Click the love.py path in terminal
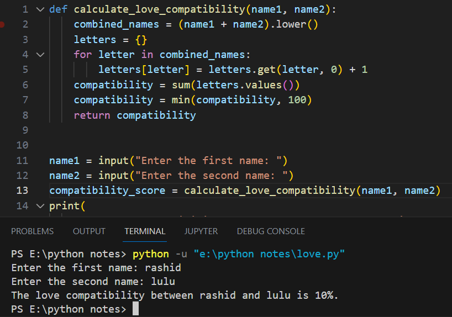The width and height of the screenshot is (452, 317). (269, 254)
